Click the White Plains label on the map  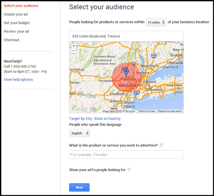pyautogui.click(x=150, y=66)
